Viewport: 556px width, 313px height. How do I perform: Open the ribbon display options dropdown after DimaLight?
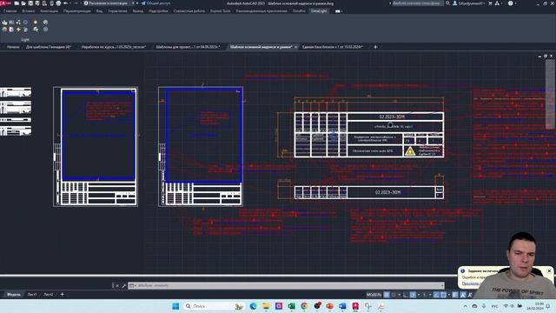pyautogui.click(x=339, y=11)
